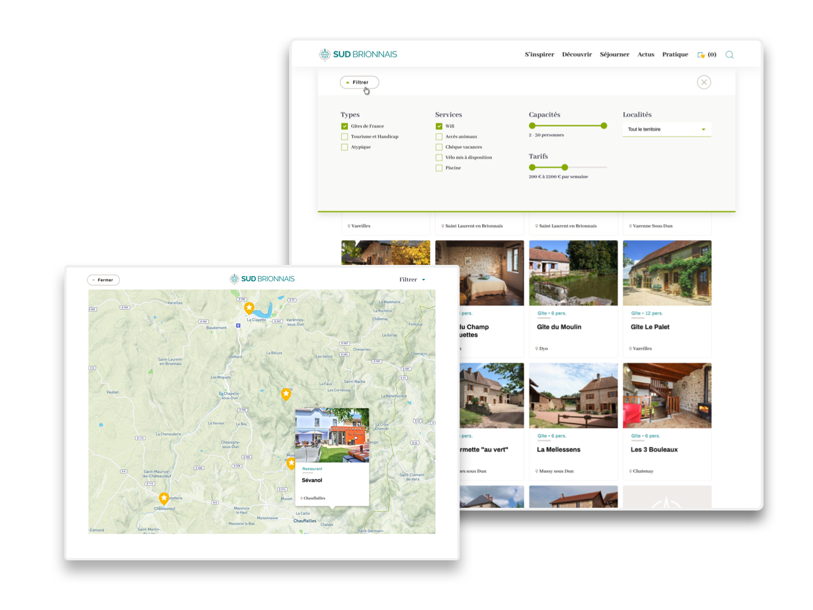Open the Découvrir menu

[x=577, y=55]
